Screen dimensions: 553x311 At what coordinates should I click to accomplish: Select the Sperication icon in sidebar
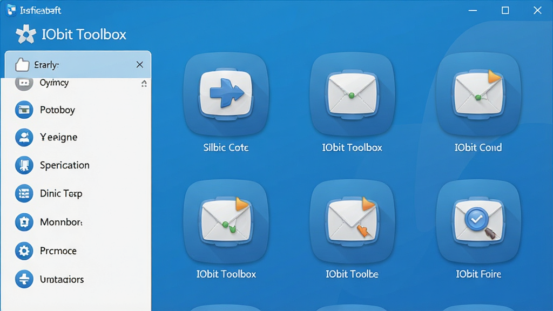coord(24,165)
